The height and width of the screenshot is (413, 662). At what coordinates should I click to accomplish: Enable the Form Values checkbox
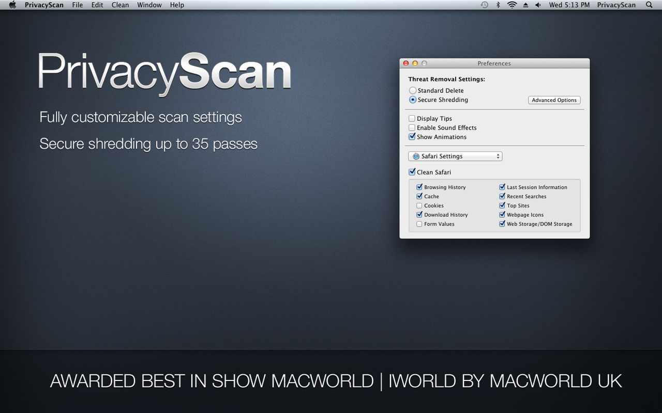click(419, 224)
